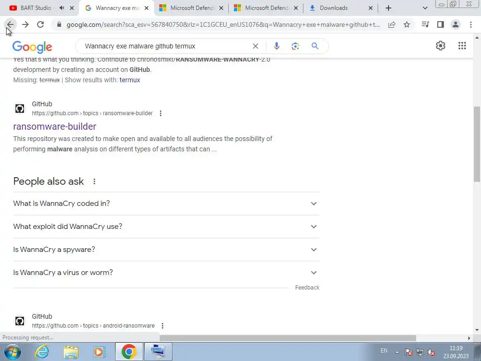The image size is (481, 361).
Task: Click GitHub favicon of ransomware-builder result
Action: (x=20, y=109)
